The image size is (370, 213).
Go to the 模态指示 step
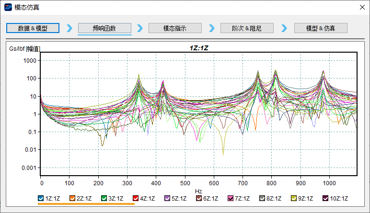tap(175, 28)
